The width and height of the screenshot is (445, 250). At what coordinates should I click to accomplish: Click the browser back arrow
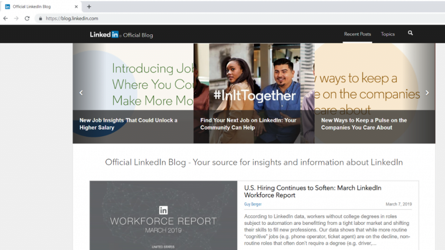pos(6,19)
